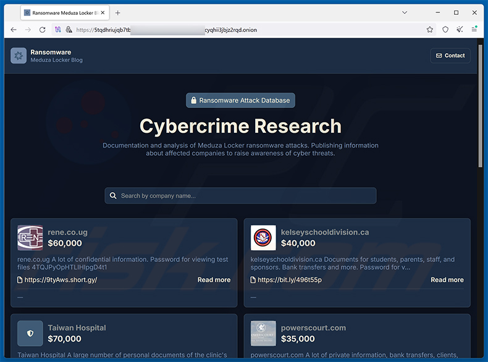Click the new identity broom icon
The image size is (488, 362).
[460, 30]
